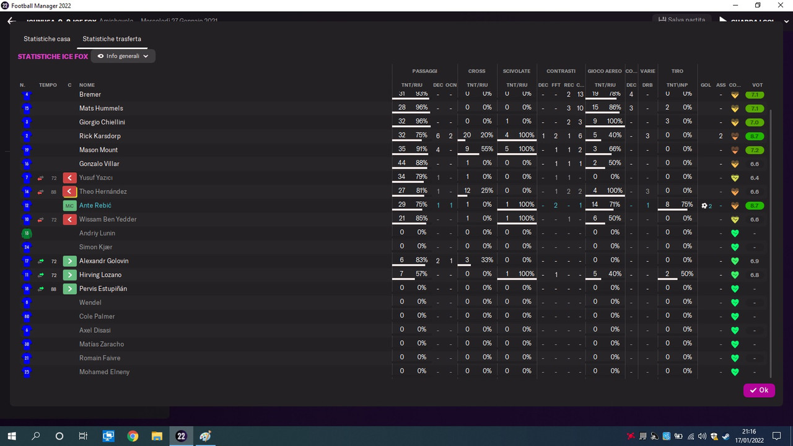Click the MC position badge next to Ante Rebić
Image resolution: width=793 pixels, height=446 pixels.
(x=69, y=206)
